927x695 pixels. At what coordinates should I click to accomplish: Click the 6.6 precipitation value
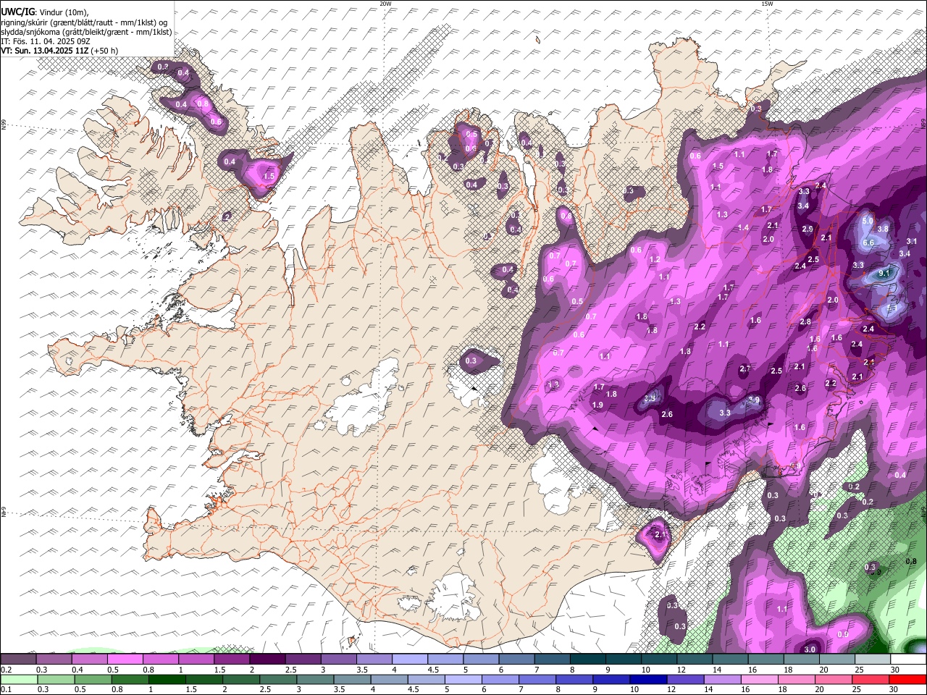(868, 243)
